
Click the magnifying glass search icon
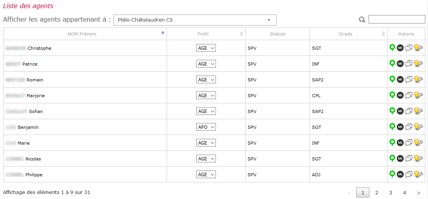362,20
